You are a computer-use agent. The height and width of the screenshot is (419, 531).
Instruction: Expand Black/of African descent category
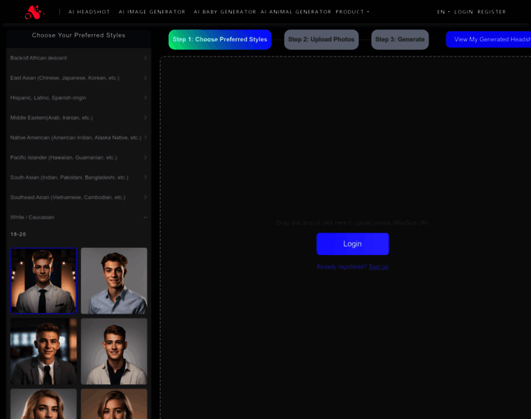pos(78,58)
